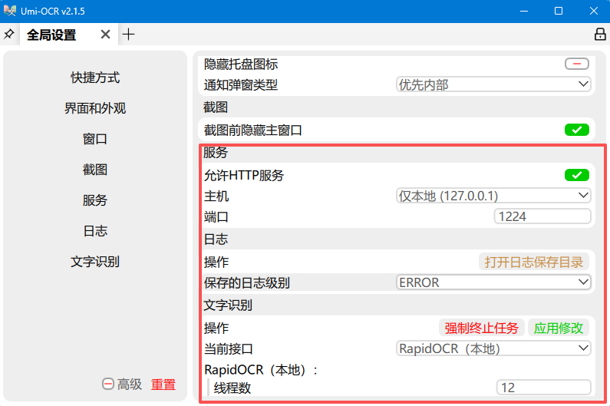Disable 截图前隐藏主窗口 toggle
This screenshot has width=610, height=406.
pyautogui.click(x=576, y=130)
